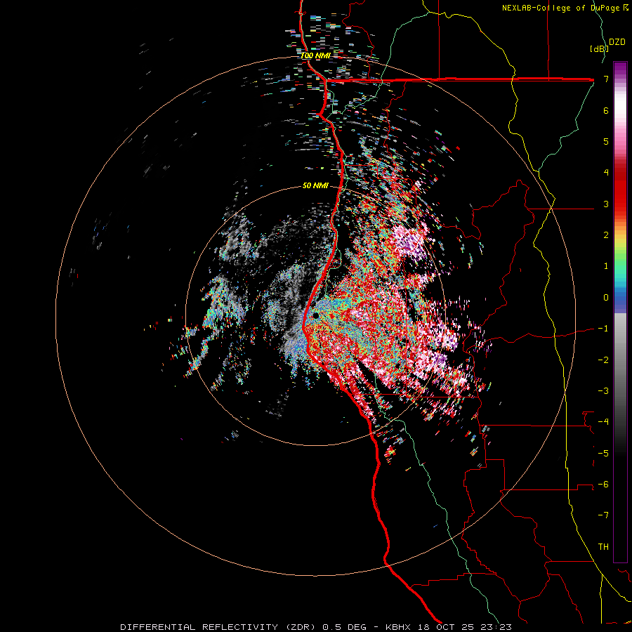Click the KBHX station identifier
Image resolution: width=632 pixels, height=632 pixels.
coord(398,627)
